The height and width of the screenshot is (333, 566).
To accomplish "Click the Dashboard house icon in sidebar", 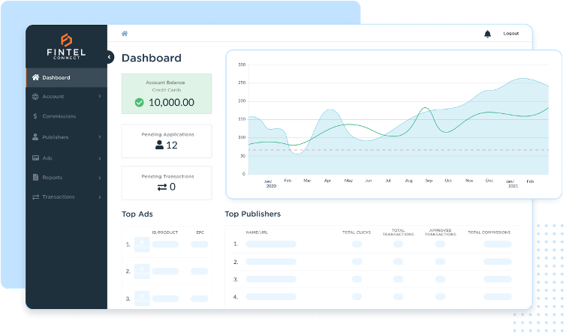I will tap(35, 77).
